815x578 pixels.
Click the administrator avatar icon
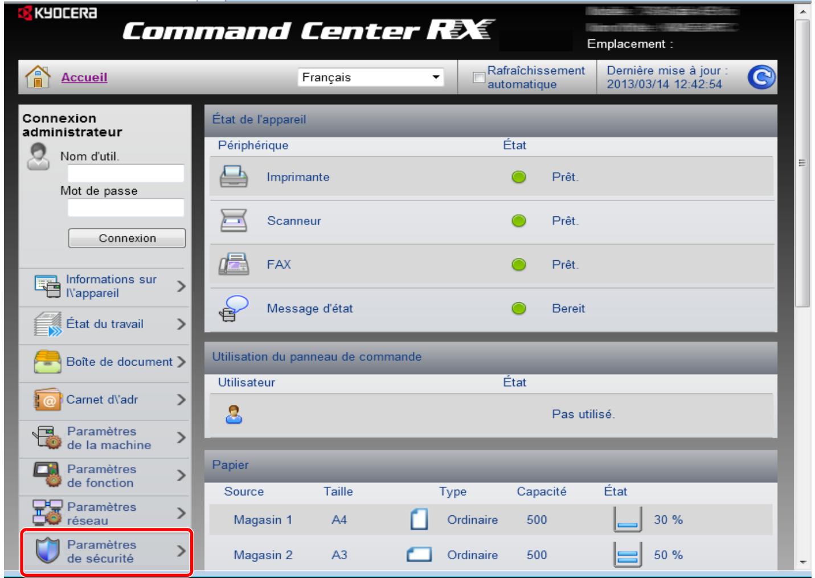38,157
